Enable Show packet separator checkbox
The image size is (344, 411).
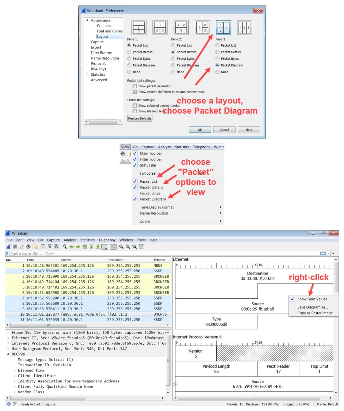pyautogui.click(x=135, y=86)
